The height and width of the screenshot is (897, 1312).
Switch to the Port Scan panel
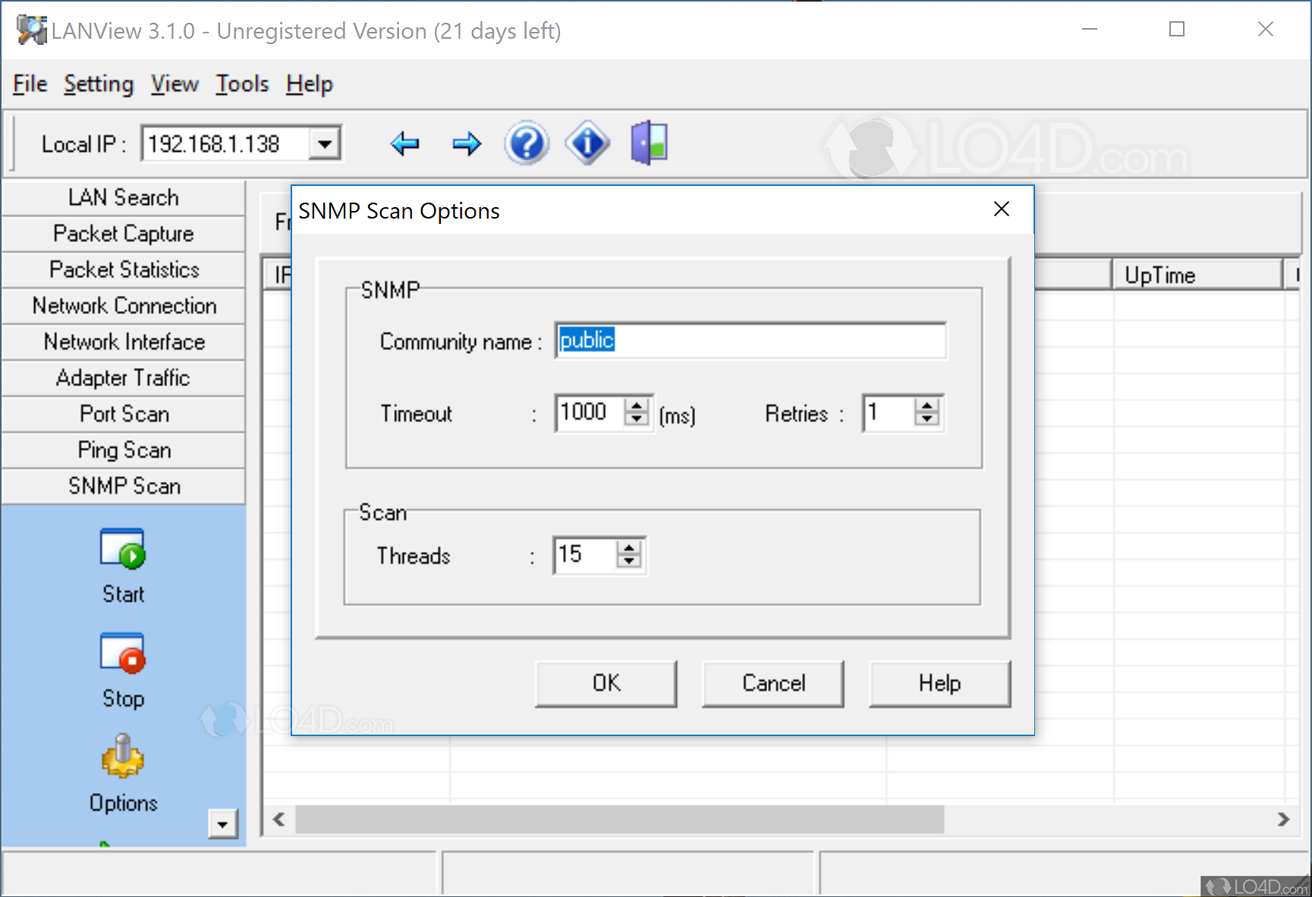124,414
